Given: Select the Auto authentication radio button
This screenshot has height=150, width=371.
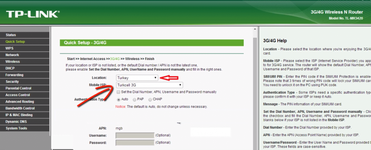Looking at the screenshot, I should point(118,99).
